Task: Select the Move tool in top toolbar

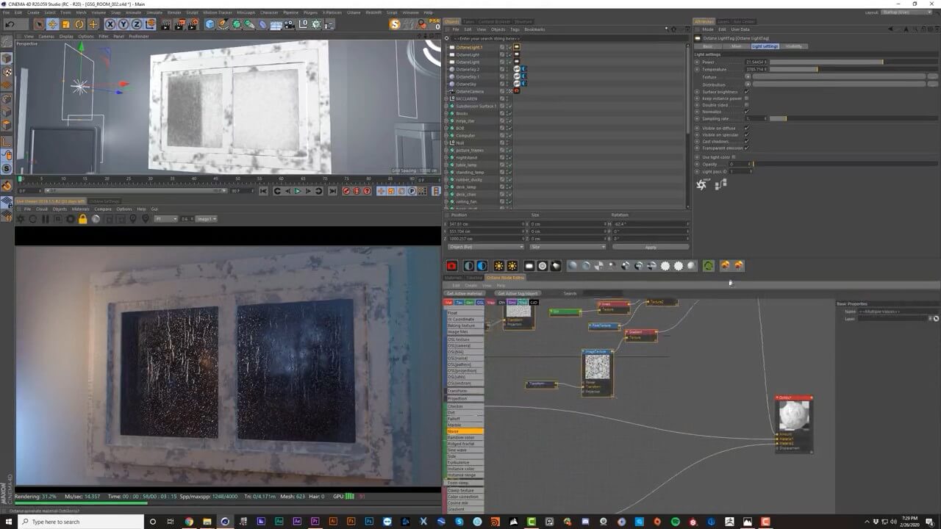Action: click(x=52, y=24)
